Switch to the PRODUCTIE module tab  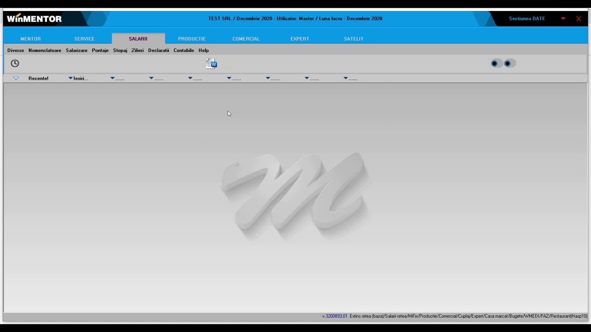tap(192, 39)
